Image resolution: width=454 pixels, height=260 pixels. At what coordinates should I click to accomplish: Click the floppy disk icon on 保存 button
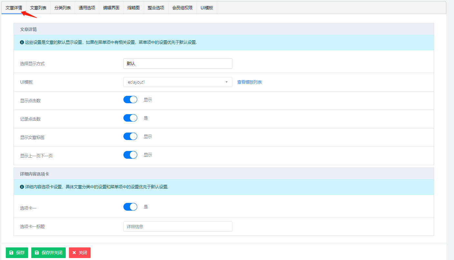tap(11, 253)
